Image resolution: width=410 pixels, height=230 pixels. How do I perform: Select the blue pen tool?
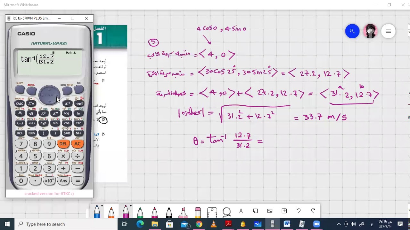coord(97,211)
